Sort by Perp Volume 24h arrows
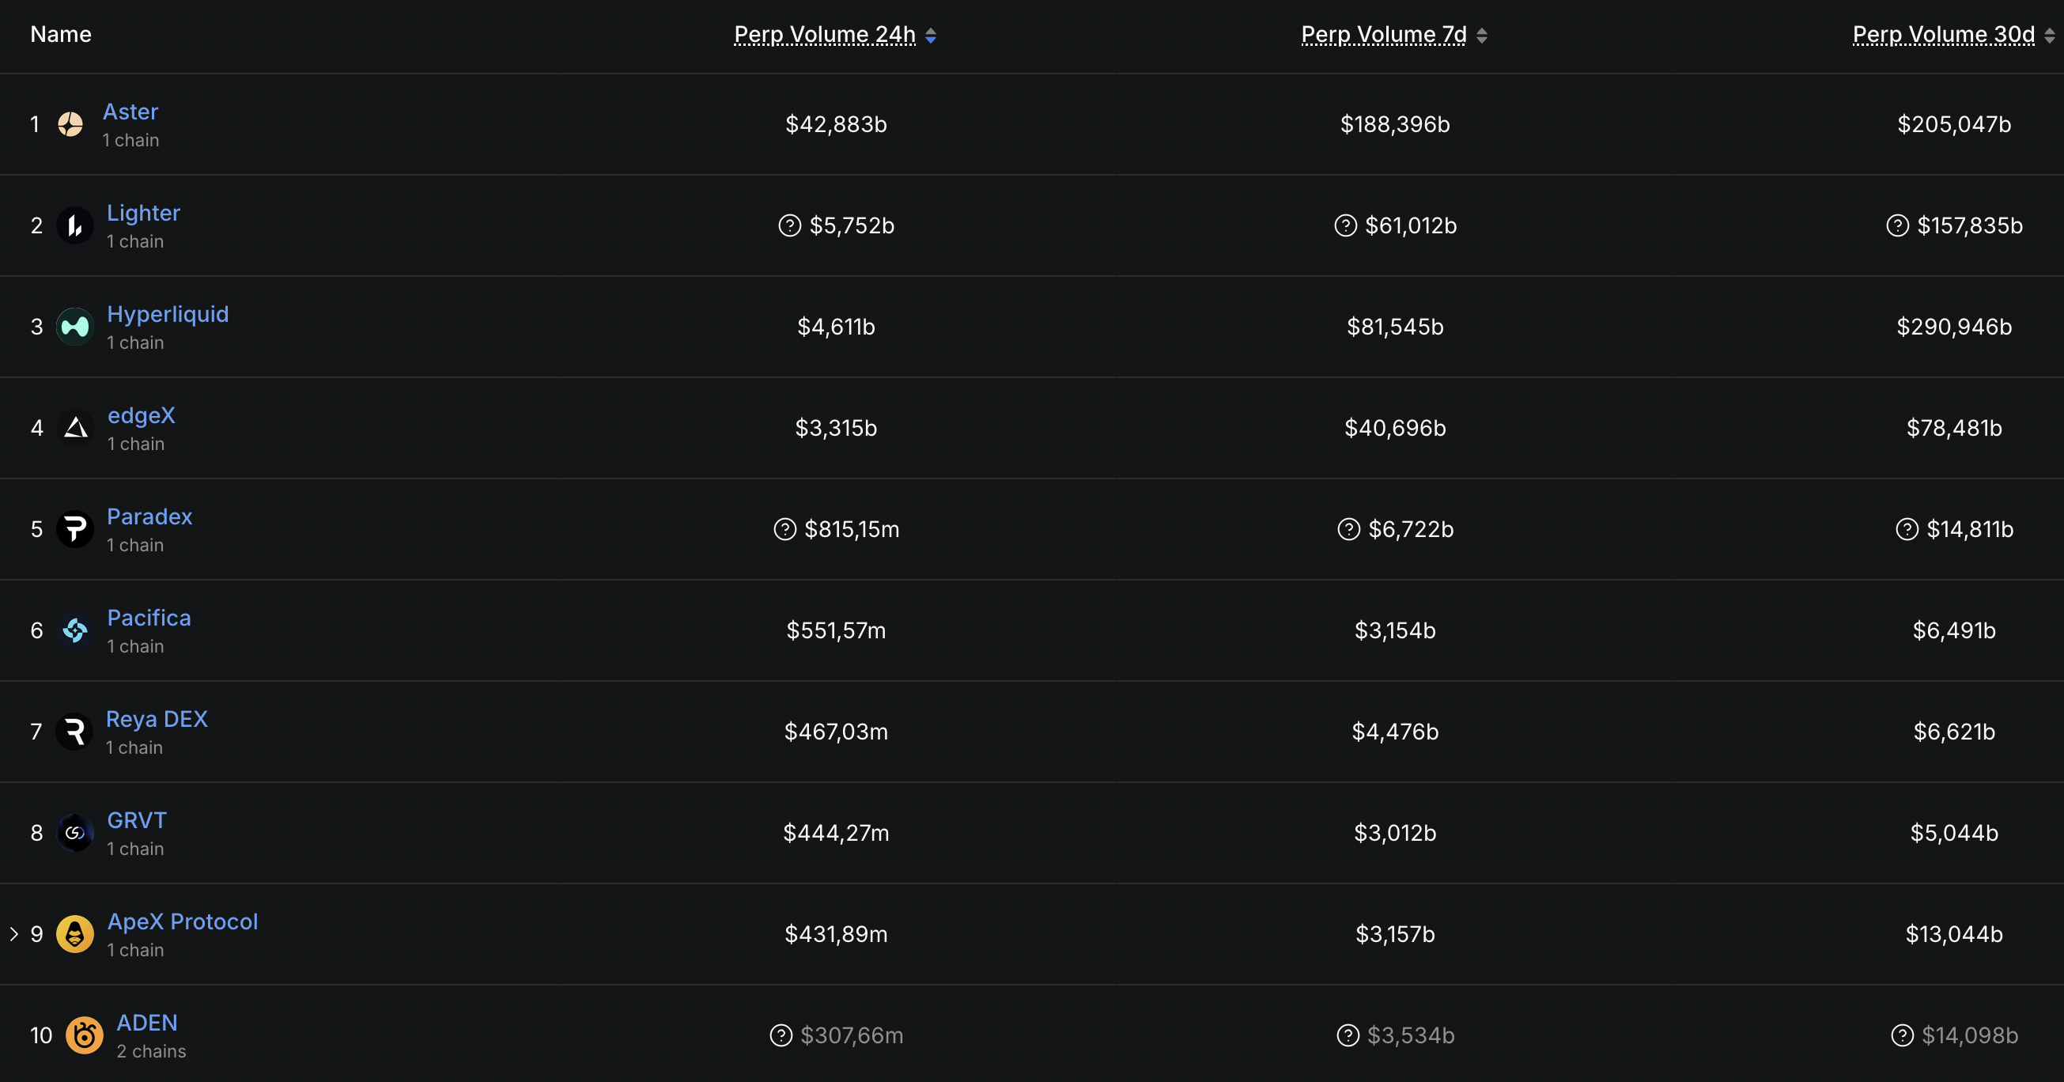2064x1082 pixels. [x=930, y=36]
